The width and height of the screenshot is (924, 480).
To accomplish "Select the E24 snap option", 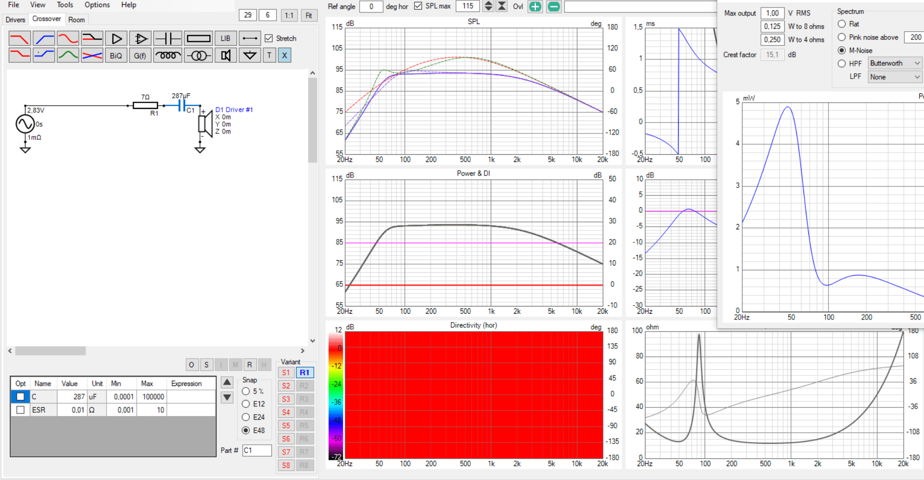I will click(x=246, y=417).
